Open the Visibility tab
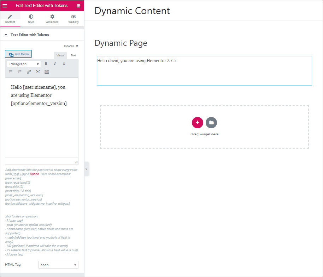The image size is (323, 277). [74, 19]
